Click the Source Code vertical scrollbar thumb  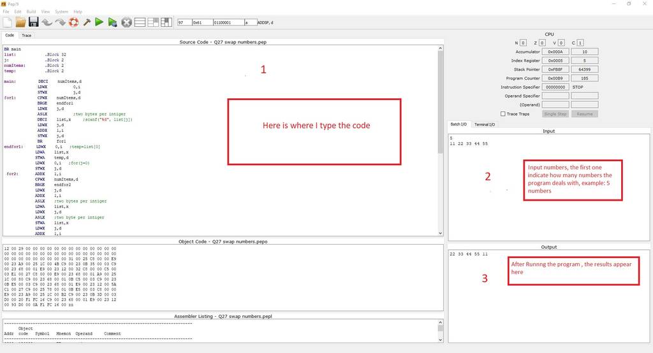click(x=440, y=102)
